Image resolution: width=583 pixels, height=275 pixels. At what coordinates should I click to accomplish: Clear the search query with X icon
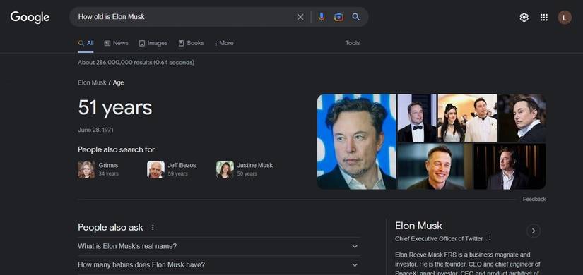tap(300, 17)
